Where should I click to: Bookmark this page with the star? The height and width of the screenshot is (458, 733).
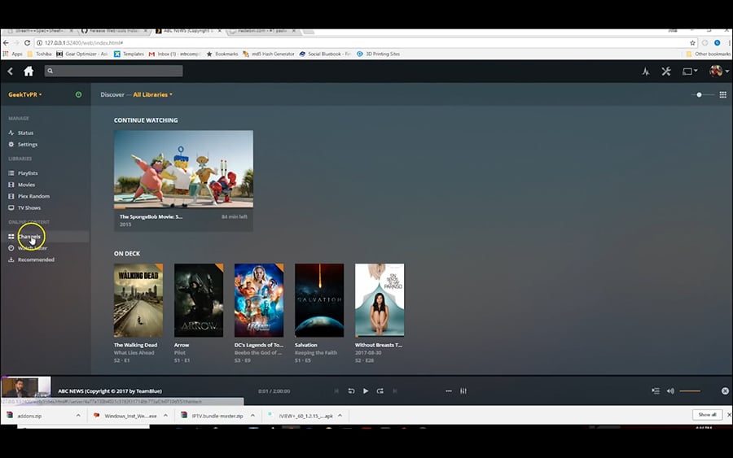coord(692,43)
